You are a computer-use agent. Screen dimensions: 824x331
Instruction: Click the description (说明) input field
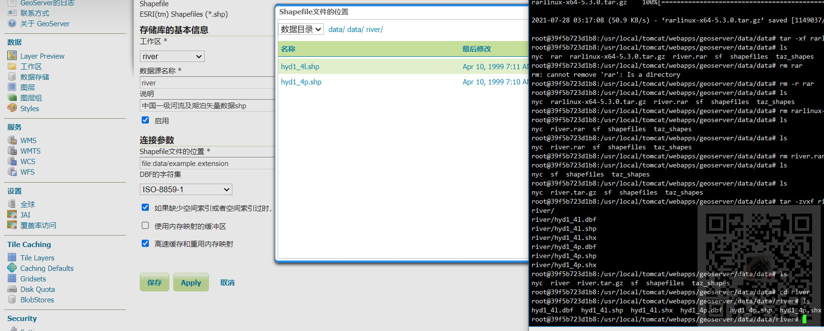(x=207, y=105)
